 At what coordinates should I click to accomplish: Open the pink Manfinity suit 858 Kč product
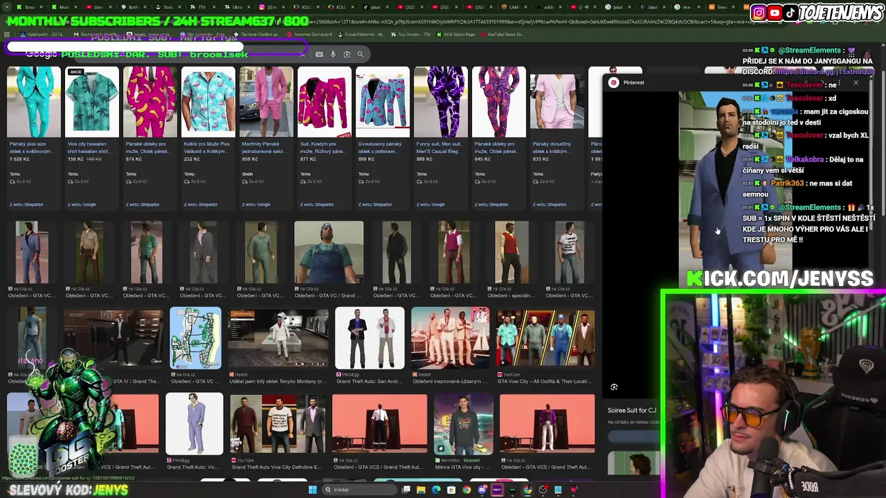(x=266, y=137)
